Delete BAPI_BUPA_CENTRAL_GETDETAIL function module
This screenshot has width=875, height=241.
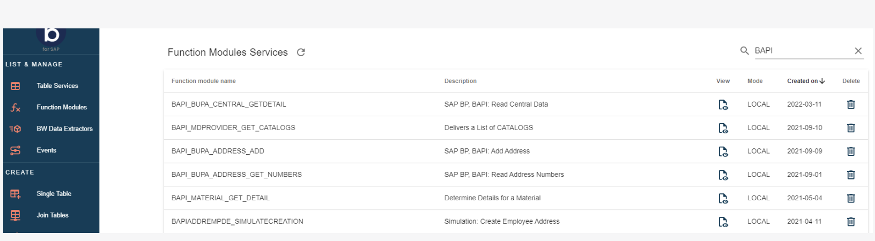[850, 104]
